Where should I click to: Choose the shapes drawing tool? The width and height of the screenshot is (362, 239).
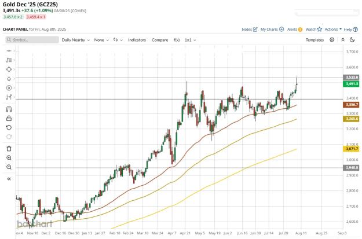coord(9,69)
